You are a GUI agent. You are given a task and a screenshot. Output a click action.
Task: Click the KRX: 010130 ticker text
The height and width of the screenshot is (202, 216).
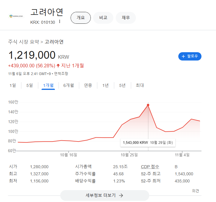click(42, 22)
